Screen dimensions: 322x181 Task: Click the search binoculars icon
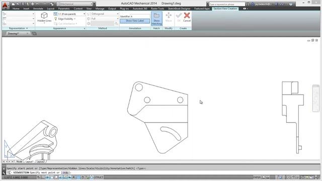pyautogui.click(x=248, y=4)
